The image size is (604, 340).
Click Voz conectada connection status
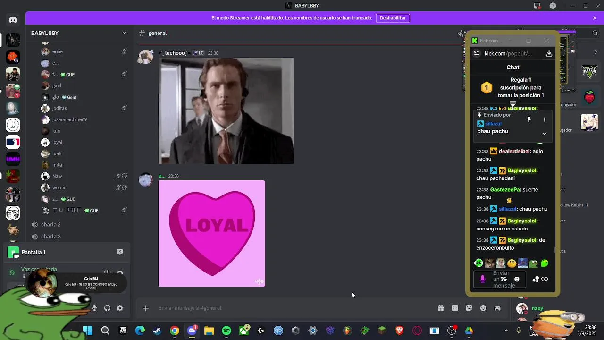coord(39,269)
